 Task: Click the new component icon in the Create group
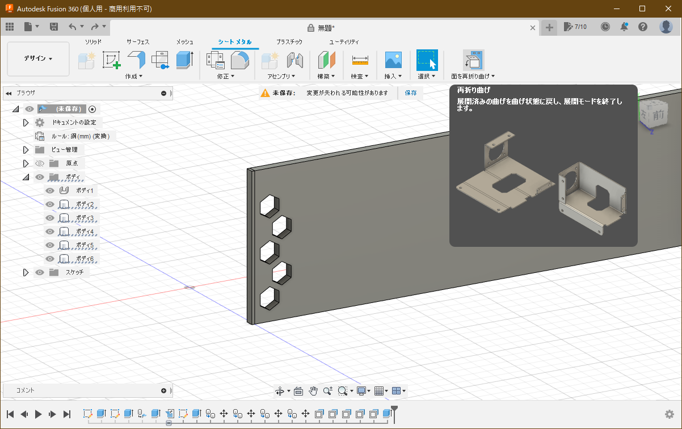[x=86, y=60]
